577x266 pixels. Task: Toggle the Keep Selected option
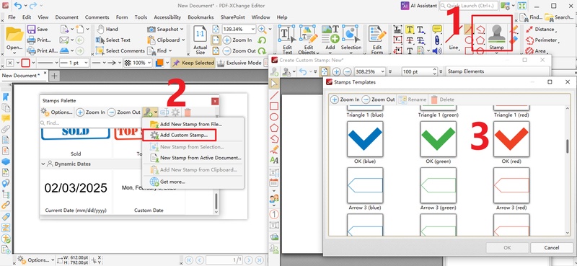193,63
